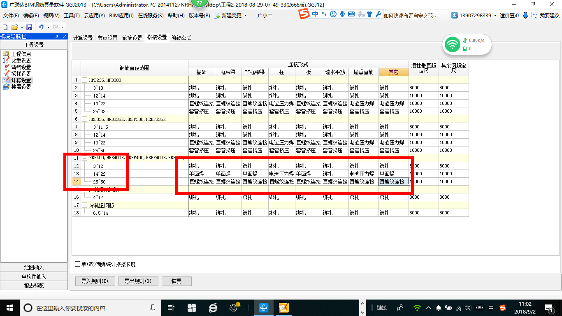Click the user account avatar icon
The image size is (562, 316).
point(455,15)
